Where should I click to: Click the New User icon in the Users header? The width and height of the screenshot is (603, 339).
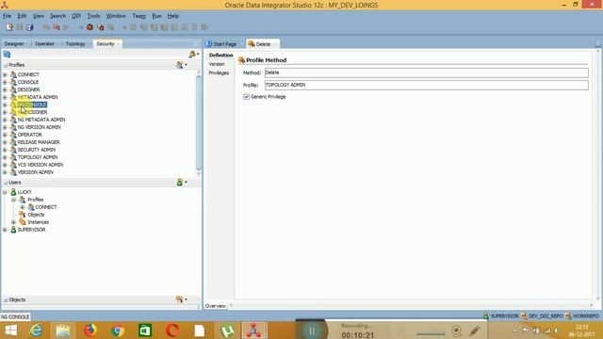pos(181,182)
